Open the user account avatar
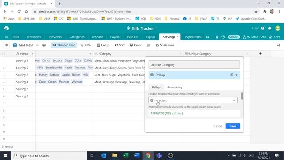 pyautogui.click(x=278, y=28)
